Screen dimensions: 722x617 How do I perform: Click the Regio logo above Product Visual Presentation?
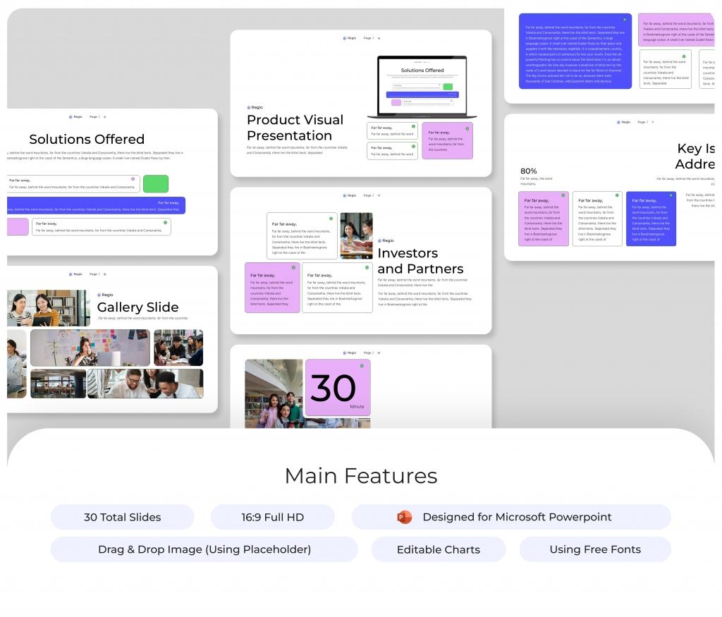[x=255, y=107]
